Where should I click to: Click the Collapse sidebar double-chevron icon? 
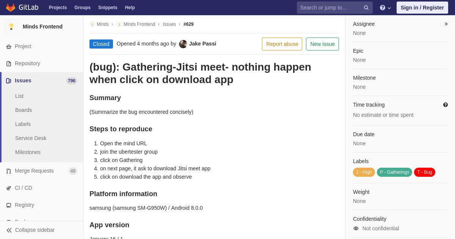tap(9, 230)
